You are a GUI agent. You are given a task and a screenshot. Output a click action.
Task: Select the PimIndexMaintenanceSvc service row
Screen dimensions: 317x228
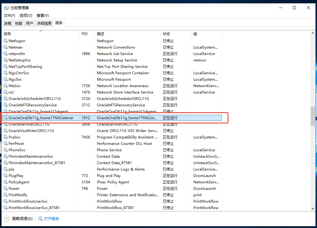pos(112,156)
